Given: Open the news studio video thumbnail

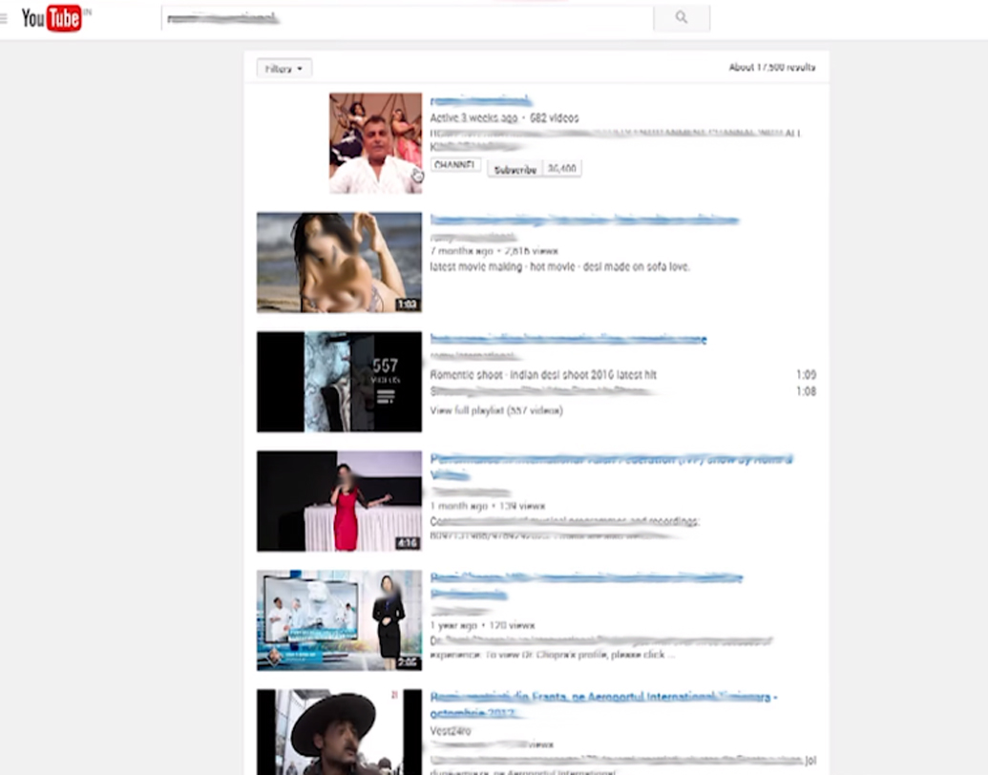Looking at the screenshot, I should pos(339,620).
